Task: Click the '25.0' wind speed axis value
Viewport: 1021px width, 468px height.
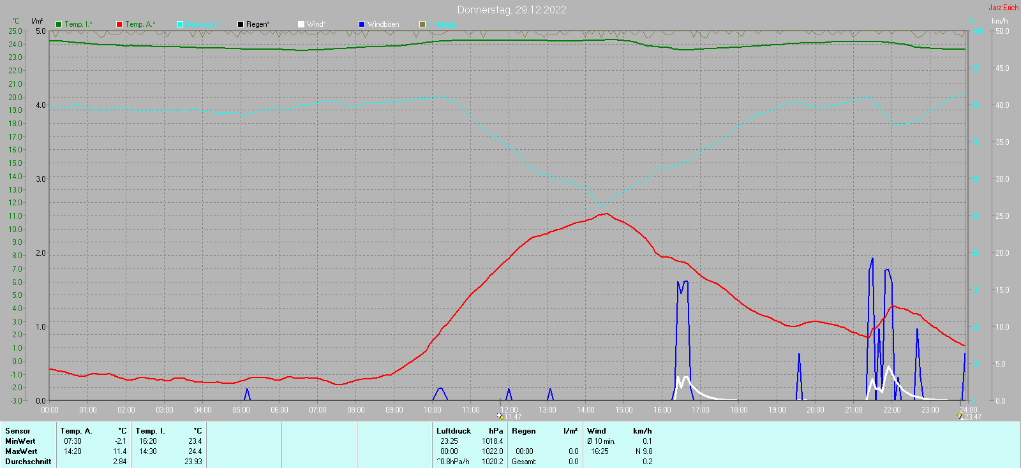Action: [1002, 216]
